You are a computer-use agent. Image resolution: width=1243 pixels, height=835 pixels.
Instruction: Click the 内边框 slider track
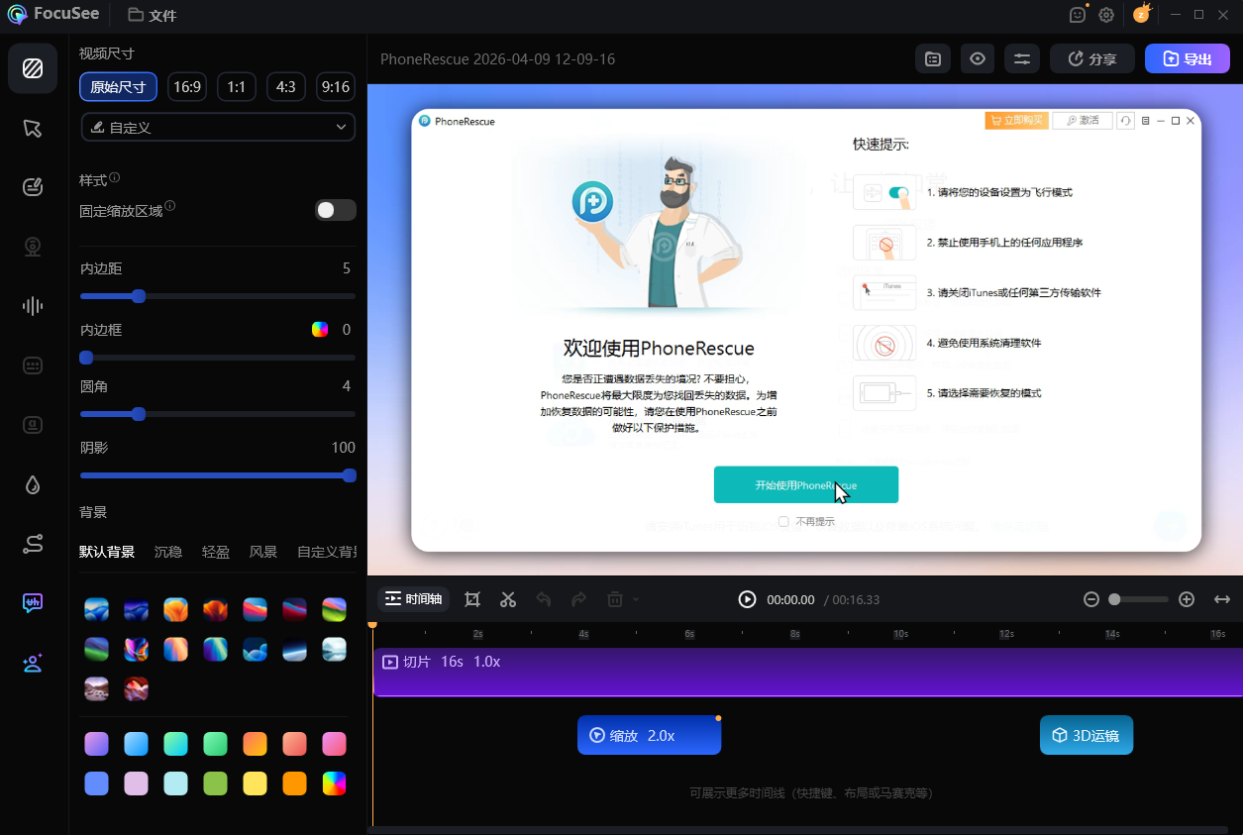point(218,358)
